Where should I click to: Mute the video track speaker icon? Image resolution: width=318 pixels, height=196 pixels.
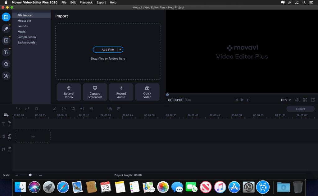9,138
